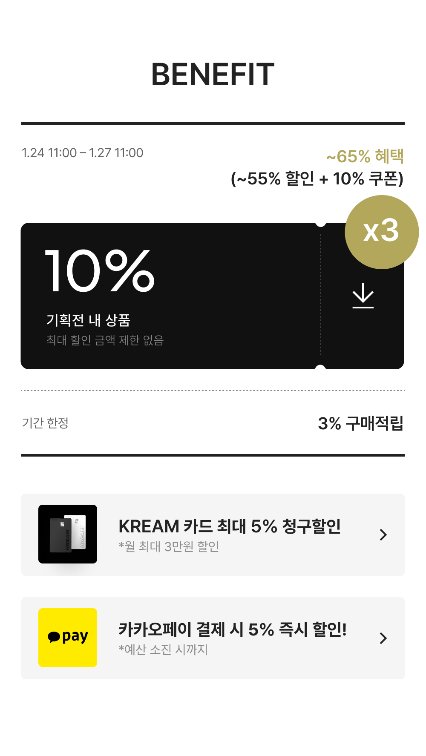Click the gold x3 coupon badge
The height and width of the screenshot is (756, 426).
381,232
